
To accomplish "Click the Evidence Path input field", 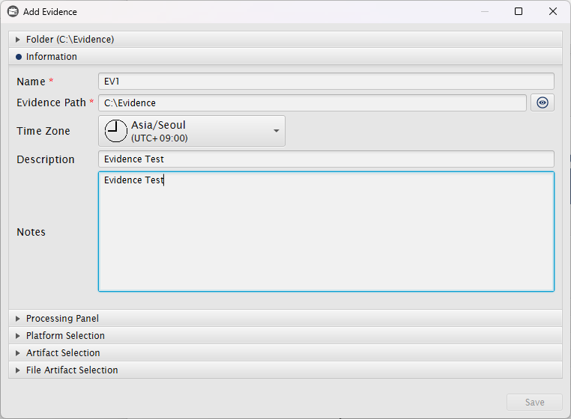I will point(312,103).
